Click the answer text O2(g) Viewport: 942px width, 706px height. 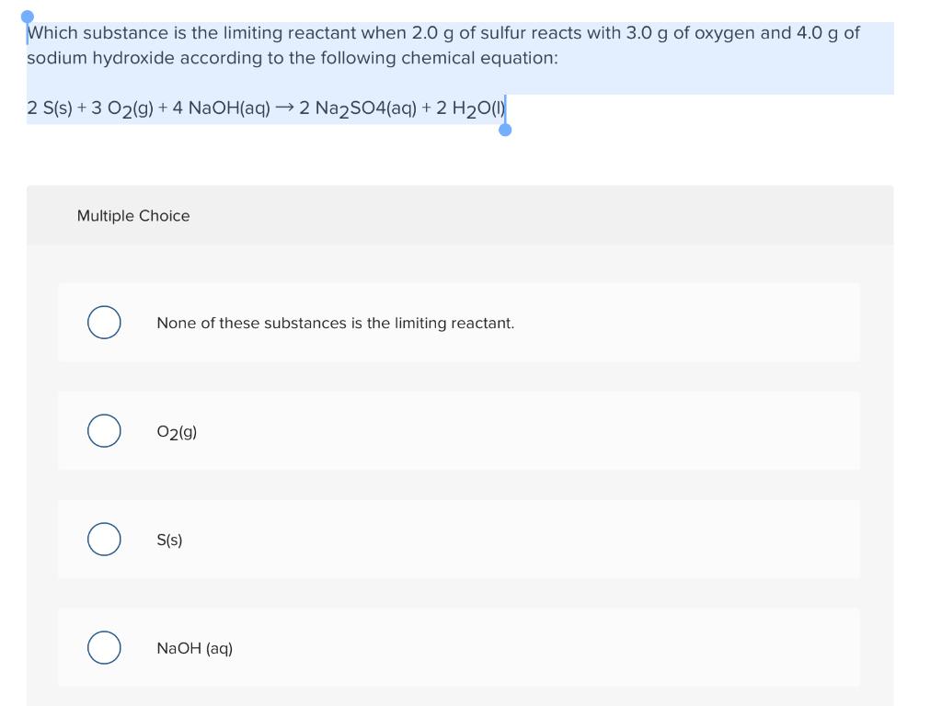point(175,432)
